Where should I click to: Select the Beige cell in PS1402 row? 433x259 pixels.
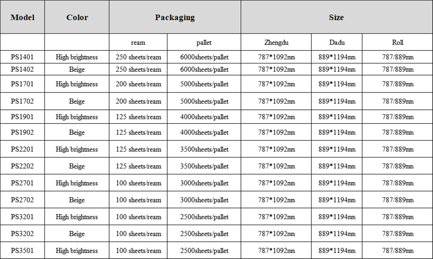click(77, 70)
